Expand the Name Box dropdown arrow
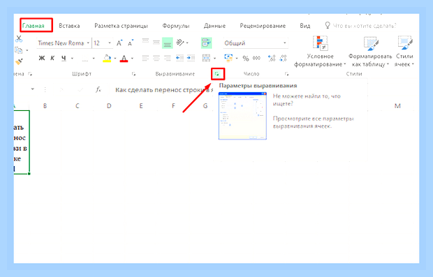Screen dimensions: 433x277 click(x=33, y=89)
